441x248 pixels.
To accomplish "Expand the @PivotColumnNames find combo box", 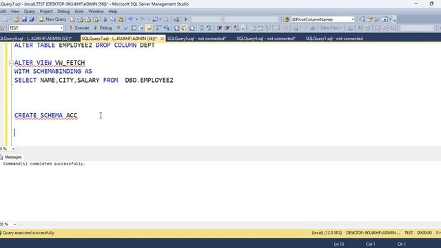I will [352, 19].
